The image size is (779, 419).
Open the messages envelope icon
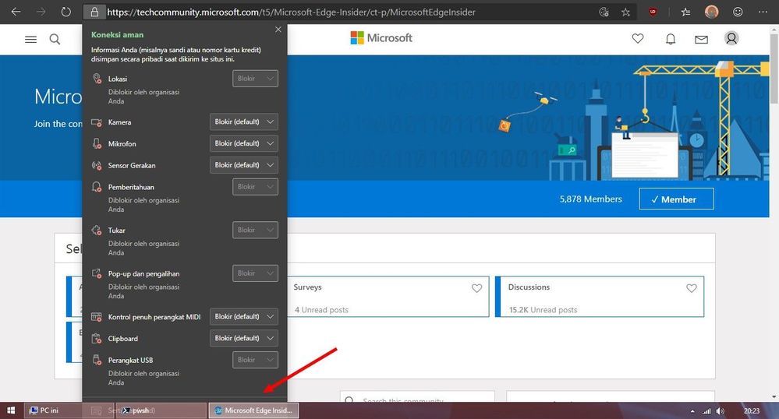tap(701, 39)
